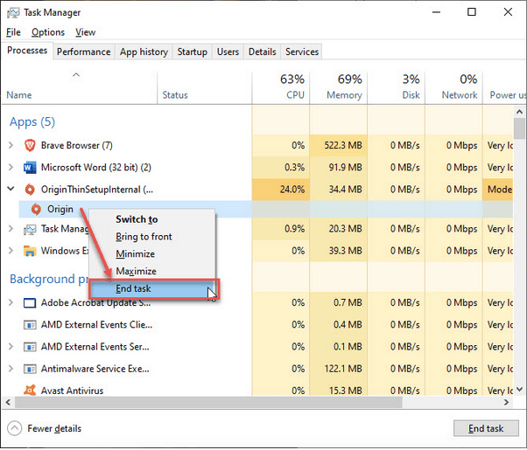Expand the Microsoft Word process group
Image resolution: width=527 pixels, height=450 pixels.
(11, 167)
